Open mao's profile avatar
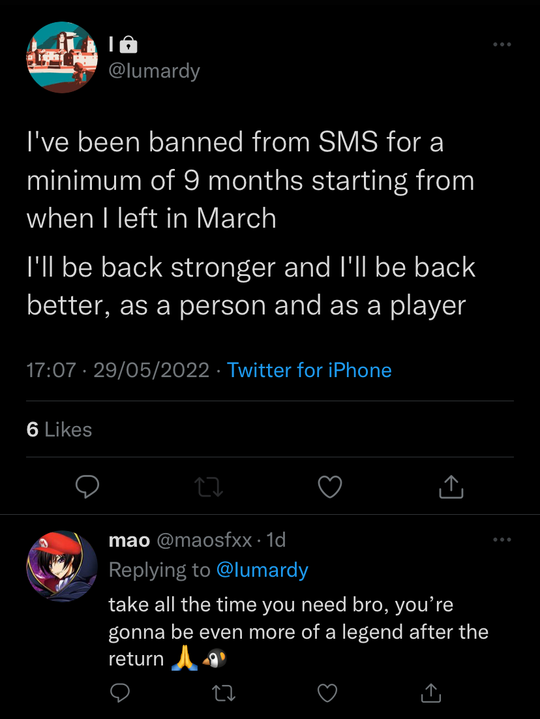 (61, 566)
